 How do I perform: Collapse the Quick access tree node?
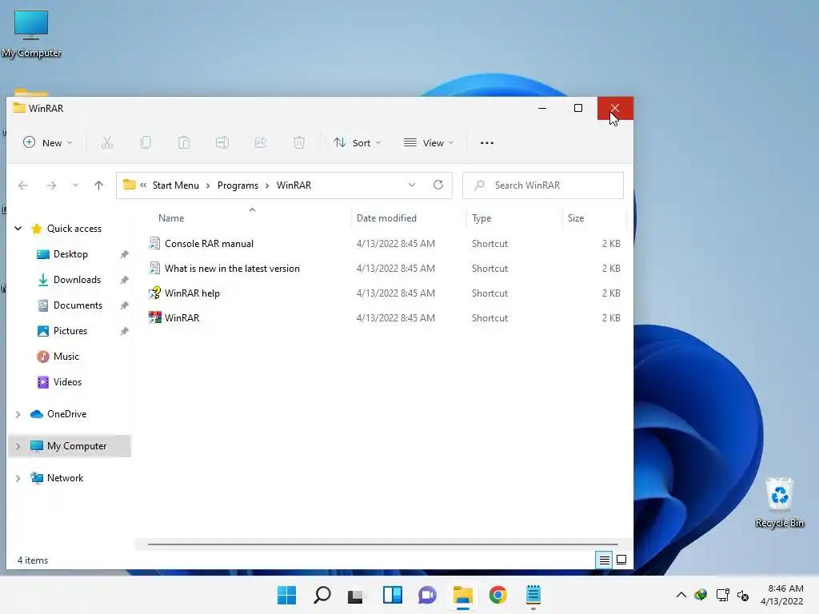pos(18,229)
